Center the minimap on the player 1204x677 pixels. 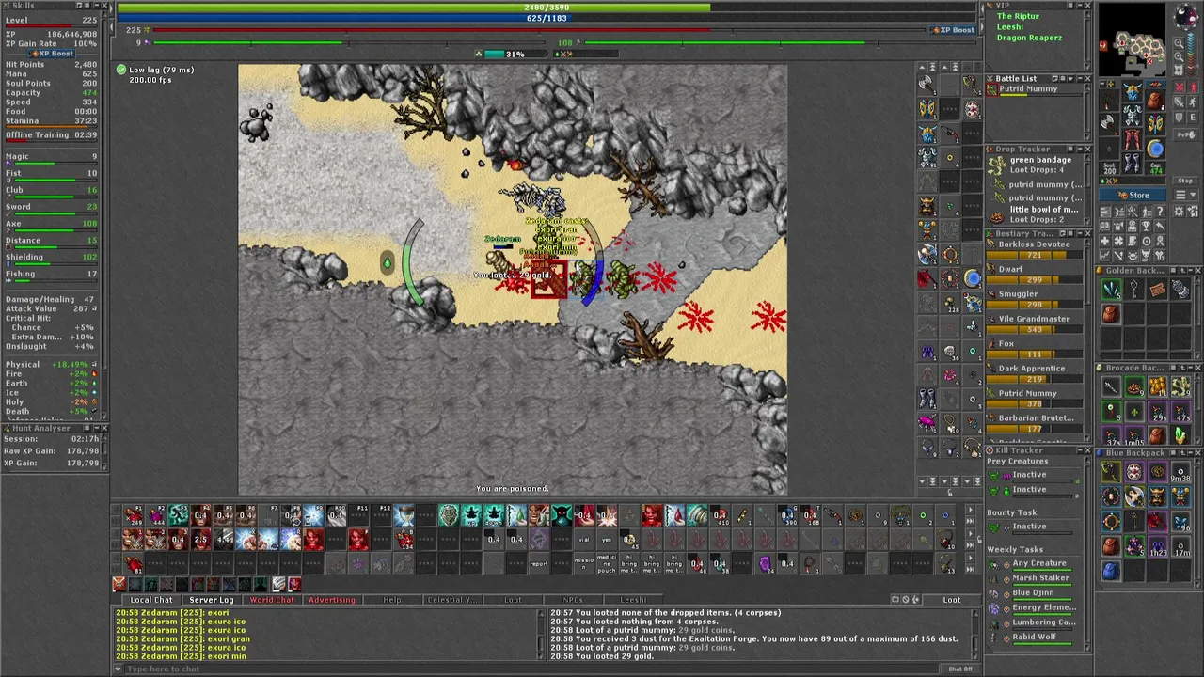(1179, 70)
